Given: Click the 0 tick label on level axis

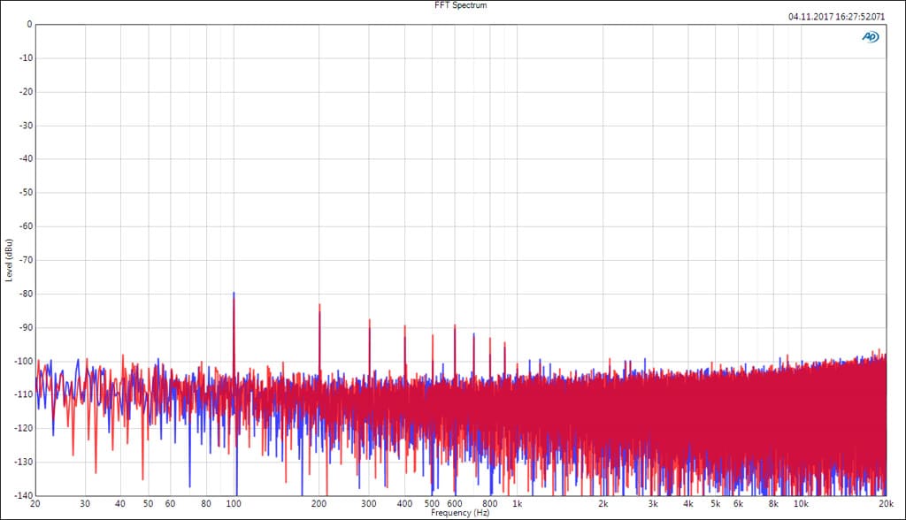Looking at the screenshot, I should (x=28, y=25).
